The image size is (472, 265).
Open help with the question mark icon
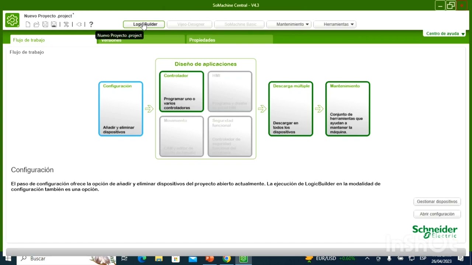click(91, 24)
